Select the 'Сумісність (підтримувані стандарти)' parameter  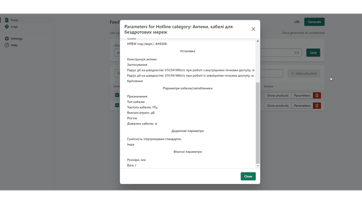click(154, 139)
